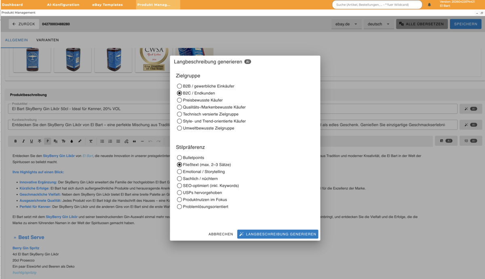Click the AI wand button beside Produkttitel
This screenshot has height=279, width=485.
[x=470, y=109]
